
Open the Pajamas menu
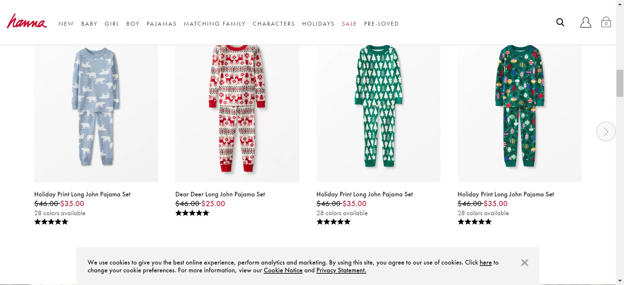162,24
